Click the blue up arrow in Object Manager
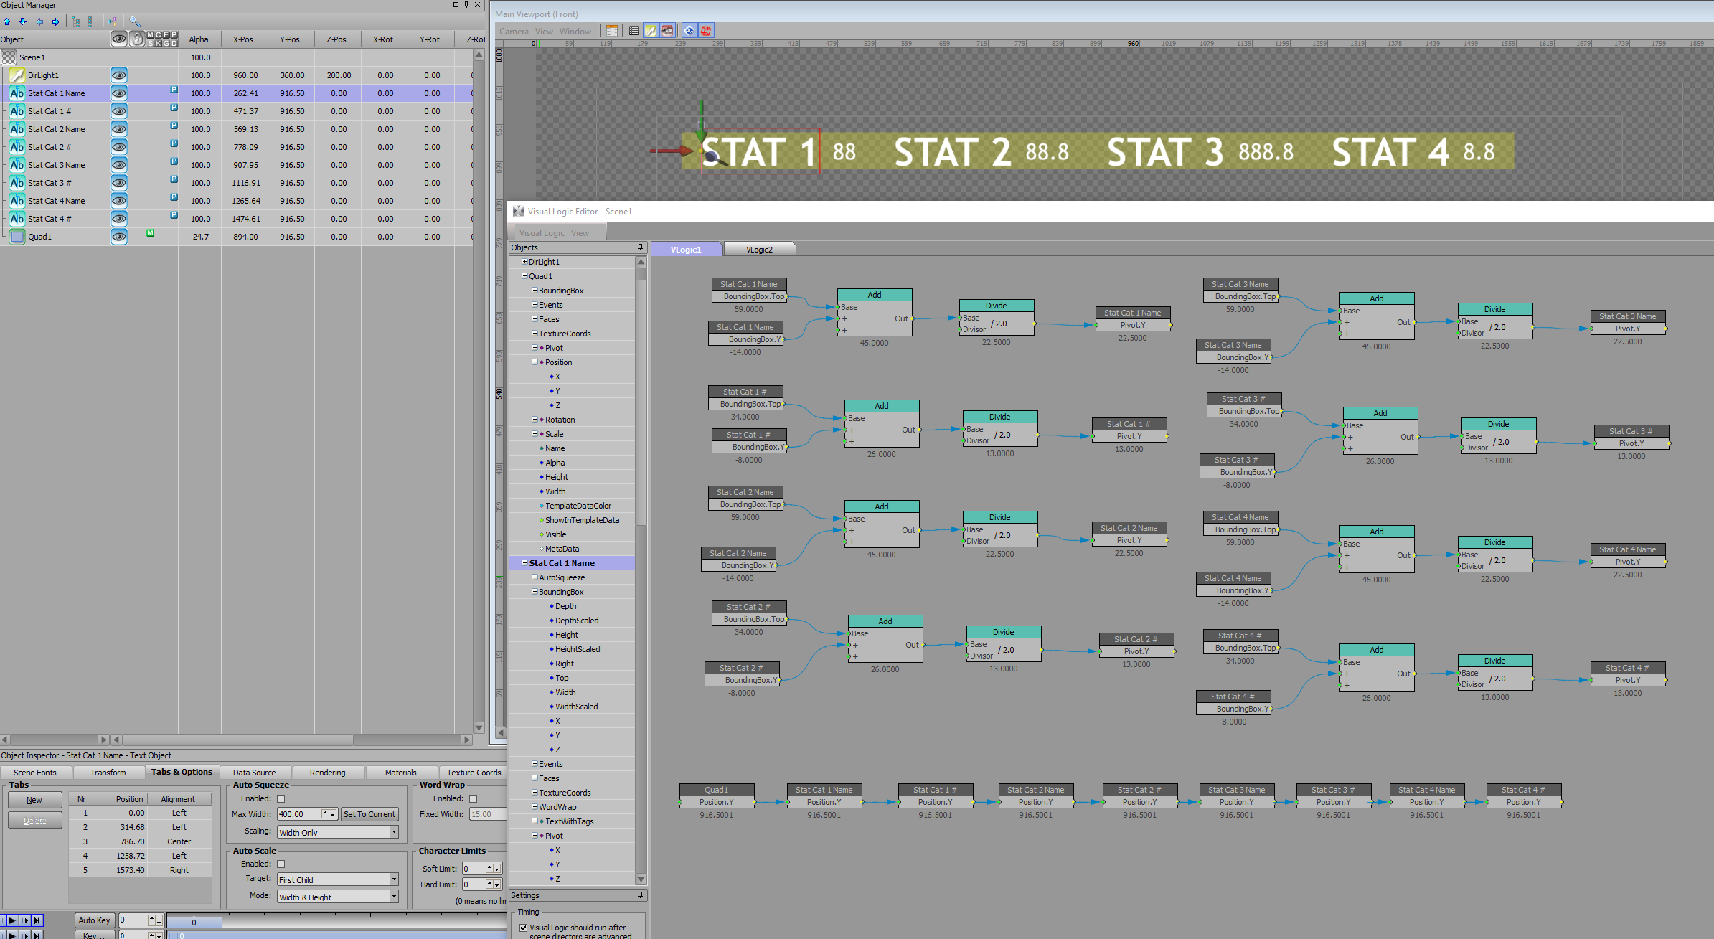Viewport: 1714px width, 939px height. (x=7, y=22)
